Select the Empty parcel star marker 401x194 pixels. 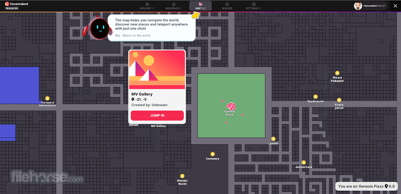(x=339, y=100)
